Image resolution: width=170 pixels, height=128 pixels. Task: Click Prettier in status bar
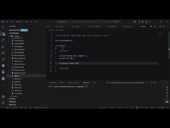161,107
